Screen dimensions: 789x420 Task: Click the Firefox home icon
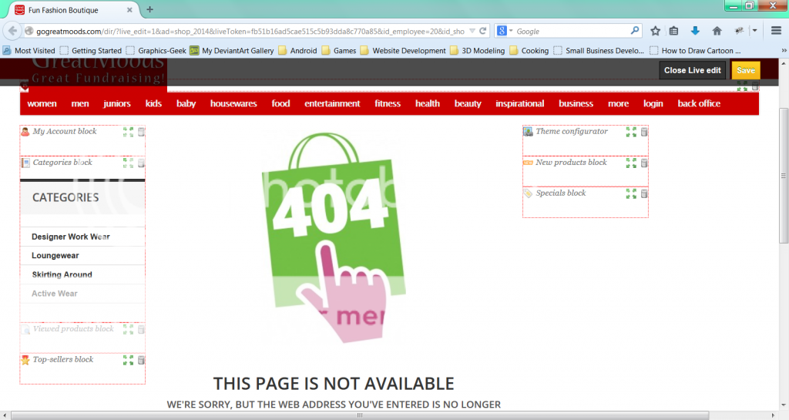click(x=717, y=31)
